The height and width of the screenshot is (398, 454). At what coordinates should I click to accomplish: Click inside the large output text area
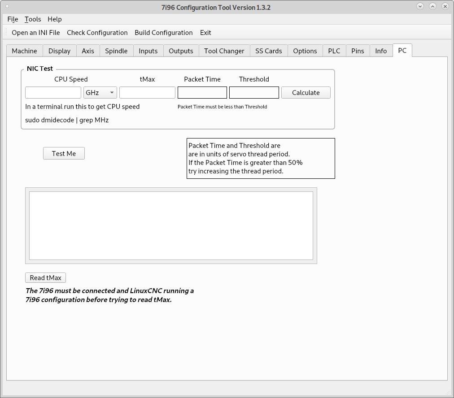click(171, 226)
